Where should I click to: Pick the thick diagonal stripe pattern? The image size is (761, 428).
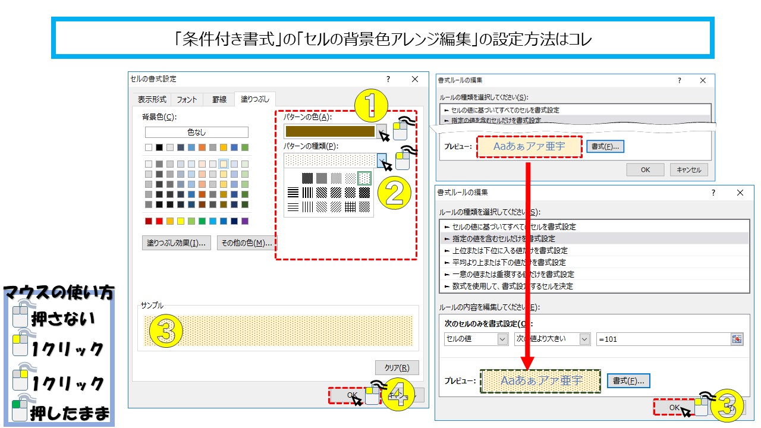(x=336, y=193)
